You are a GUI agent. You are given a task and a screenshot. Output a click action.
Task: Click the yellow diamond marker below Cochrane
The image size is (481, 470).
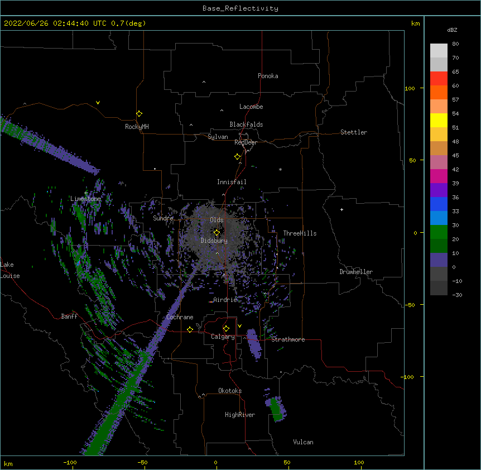coord(190,329)
